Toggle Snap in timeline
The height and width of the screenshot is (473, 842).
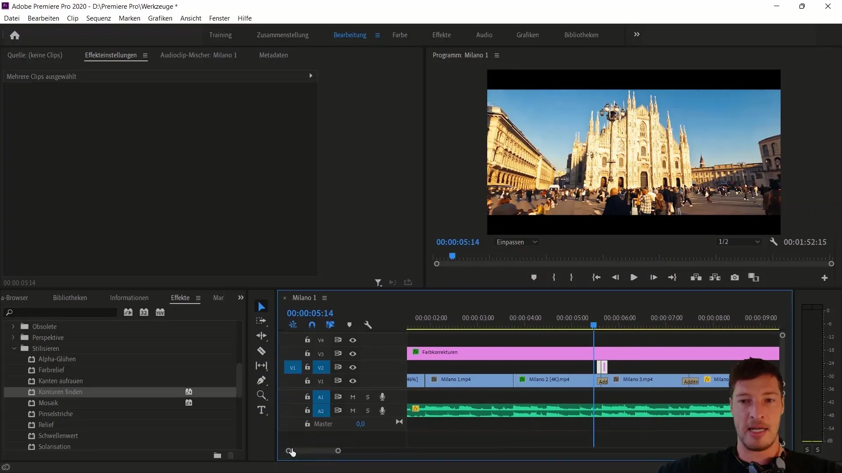312,325
